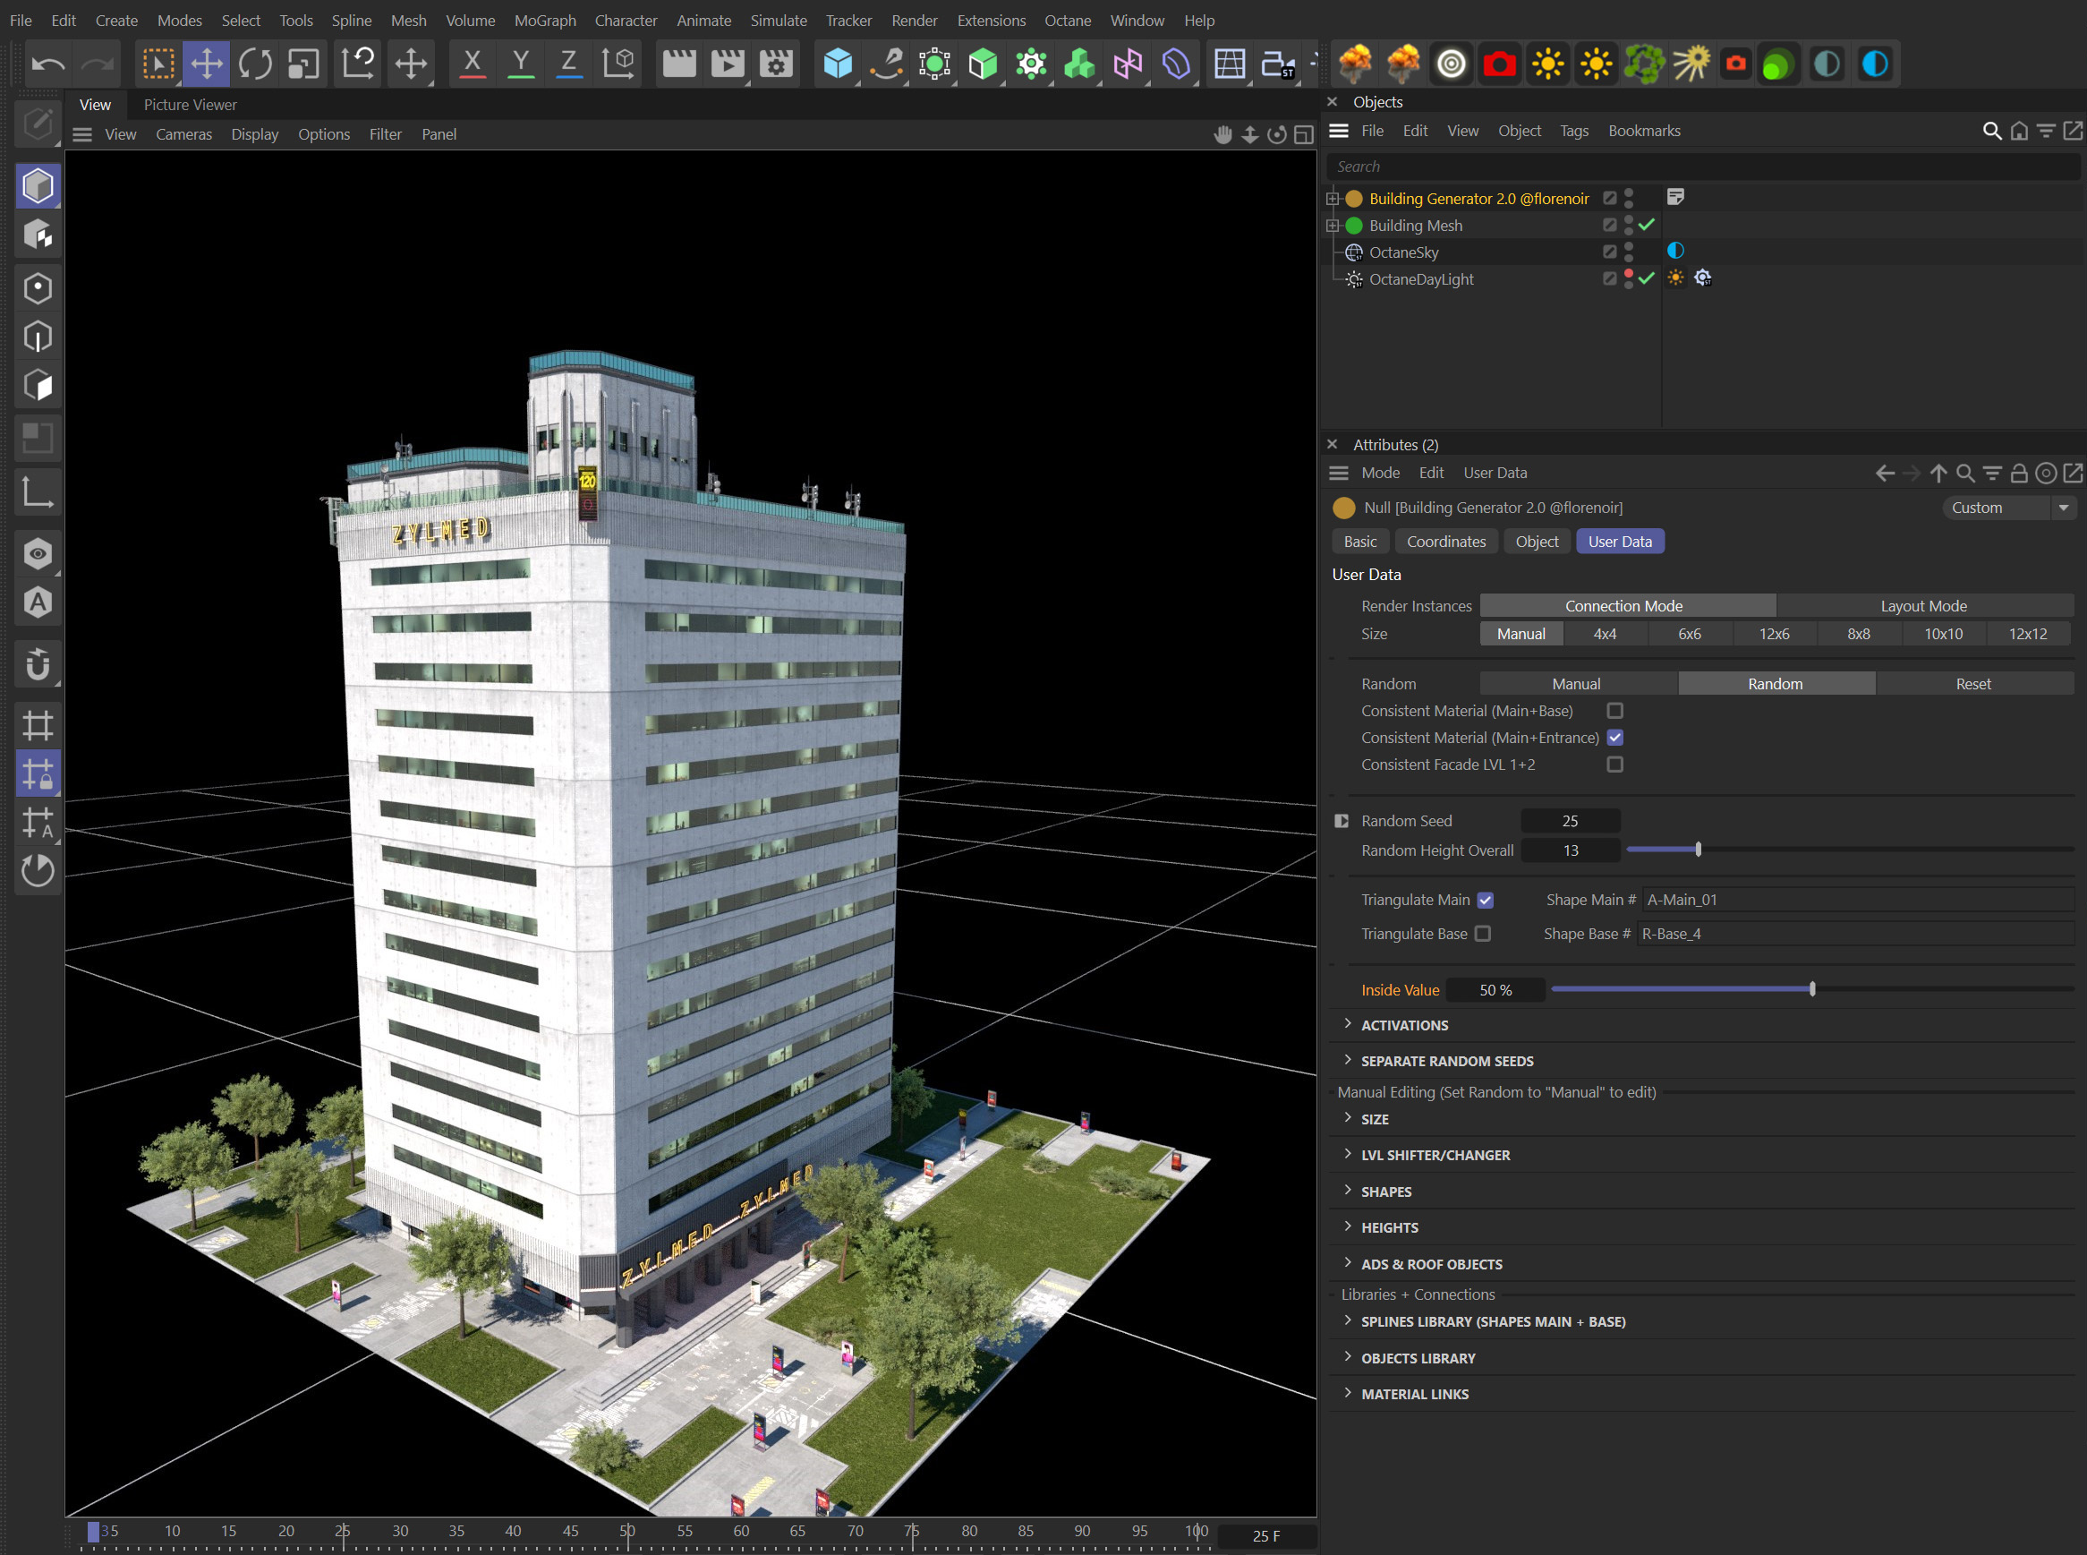Click the Undo icon
Image resolution: width=2087 pixels, height=1555 pixels.
pyautogui.click(x=49, y=63)
